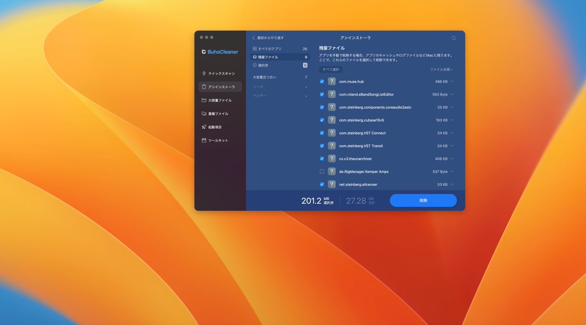Viewport: 586px width, 325px height.
Task: Expand the com.steinberg.cubase10v5 row chevron
Action: (x=452, y=120)
